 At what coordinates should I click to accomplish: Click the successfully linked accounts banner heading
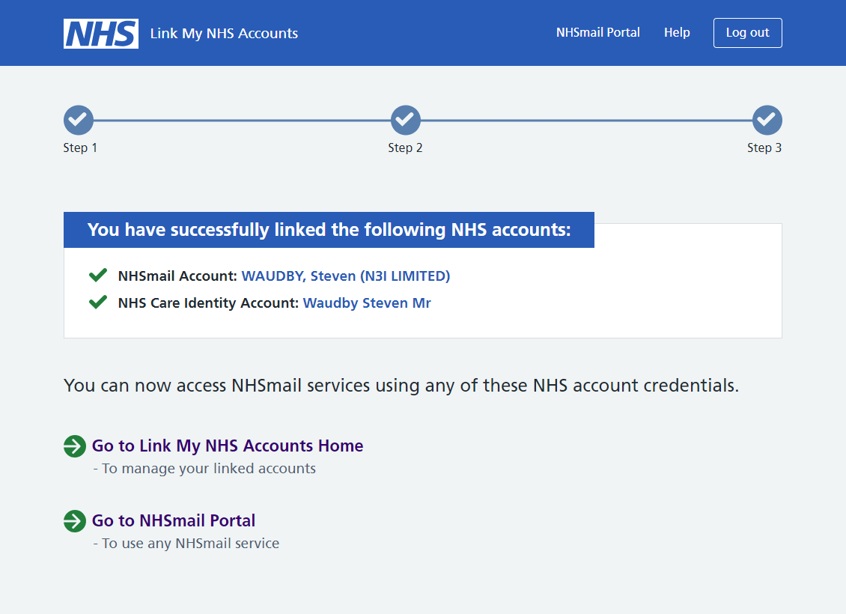pos(329,230)
